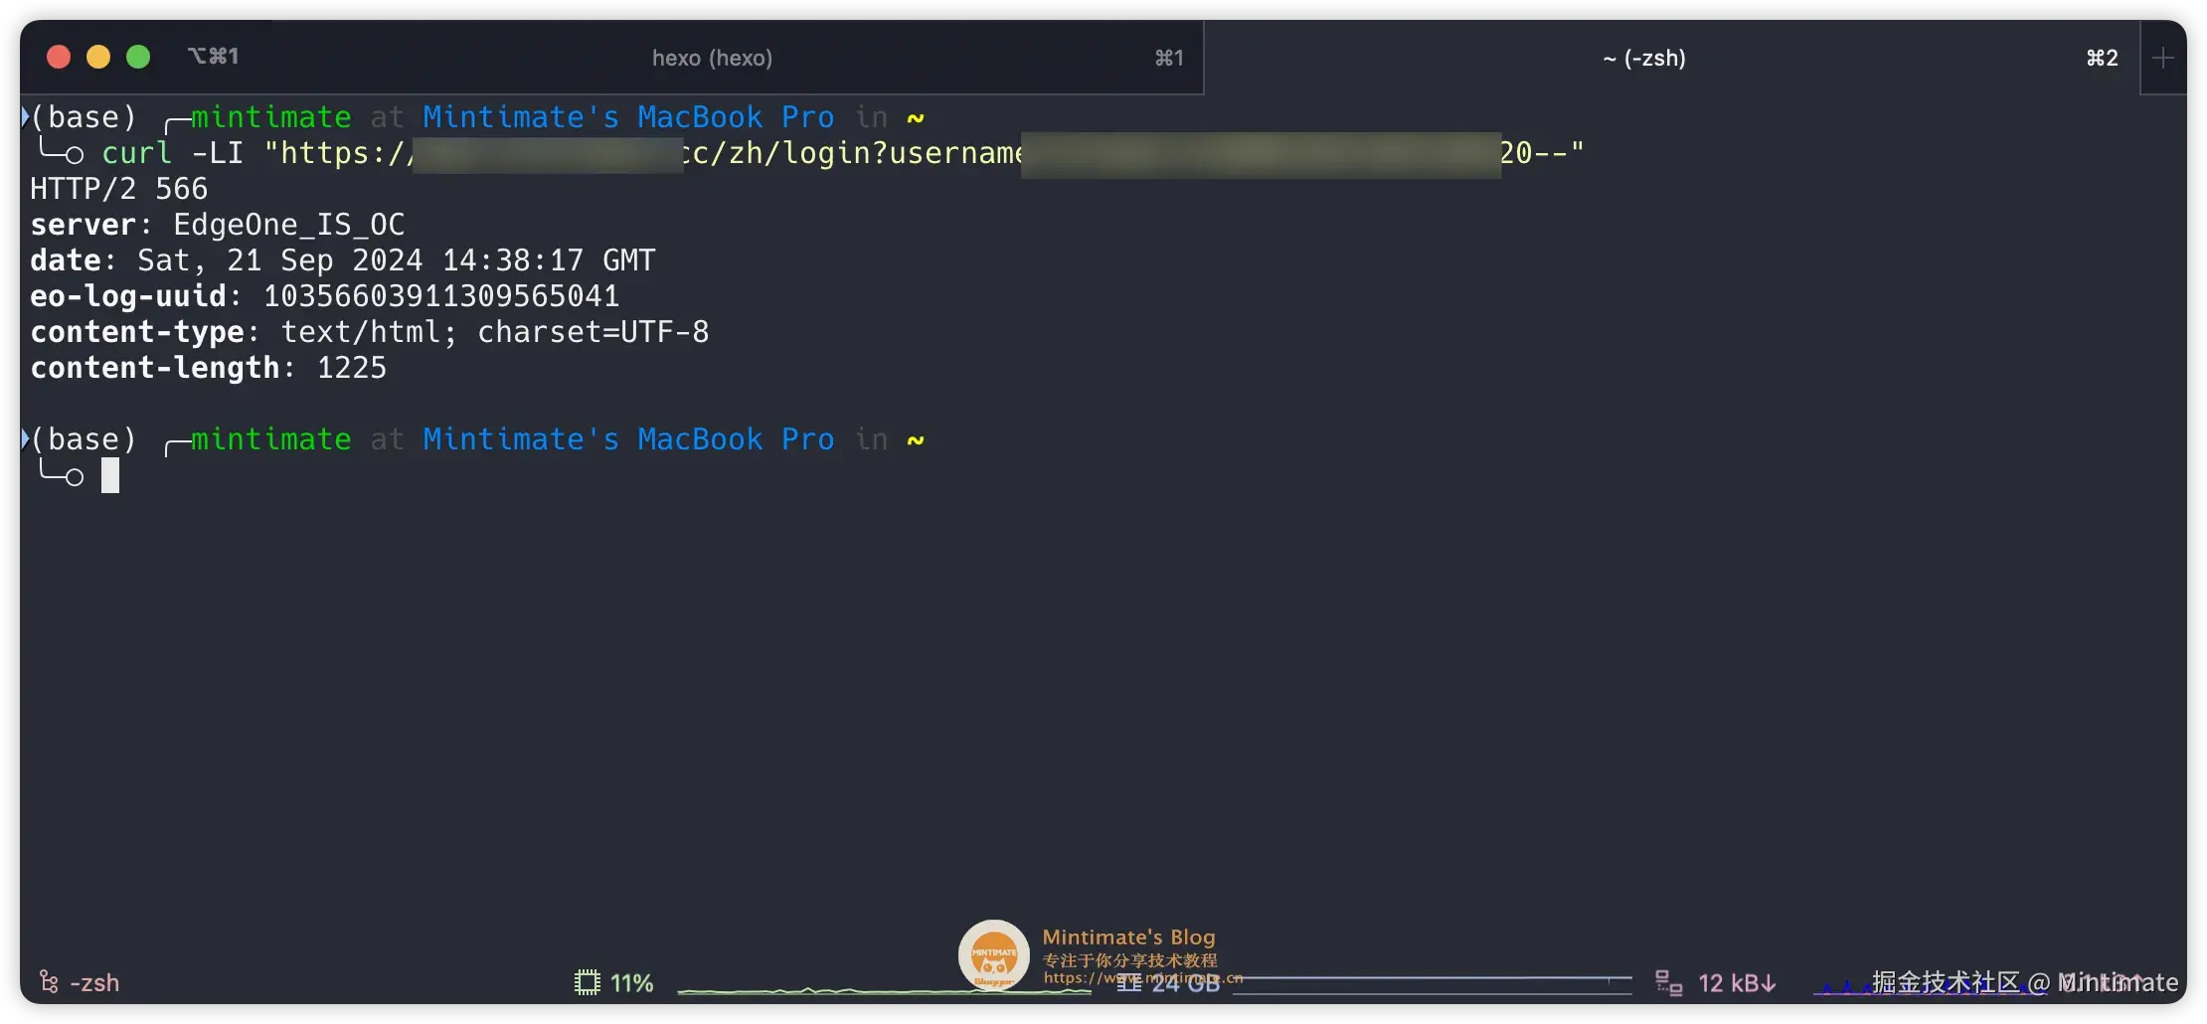Open a new tab with the plus button

[x=2163, y=58]
